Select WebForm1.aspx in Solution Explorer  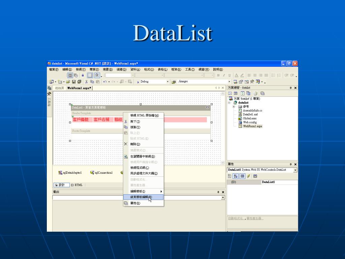[253, 126]
